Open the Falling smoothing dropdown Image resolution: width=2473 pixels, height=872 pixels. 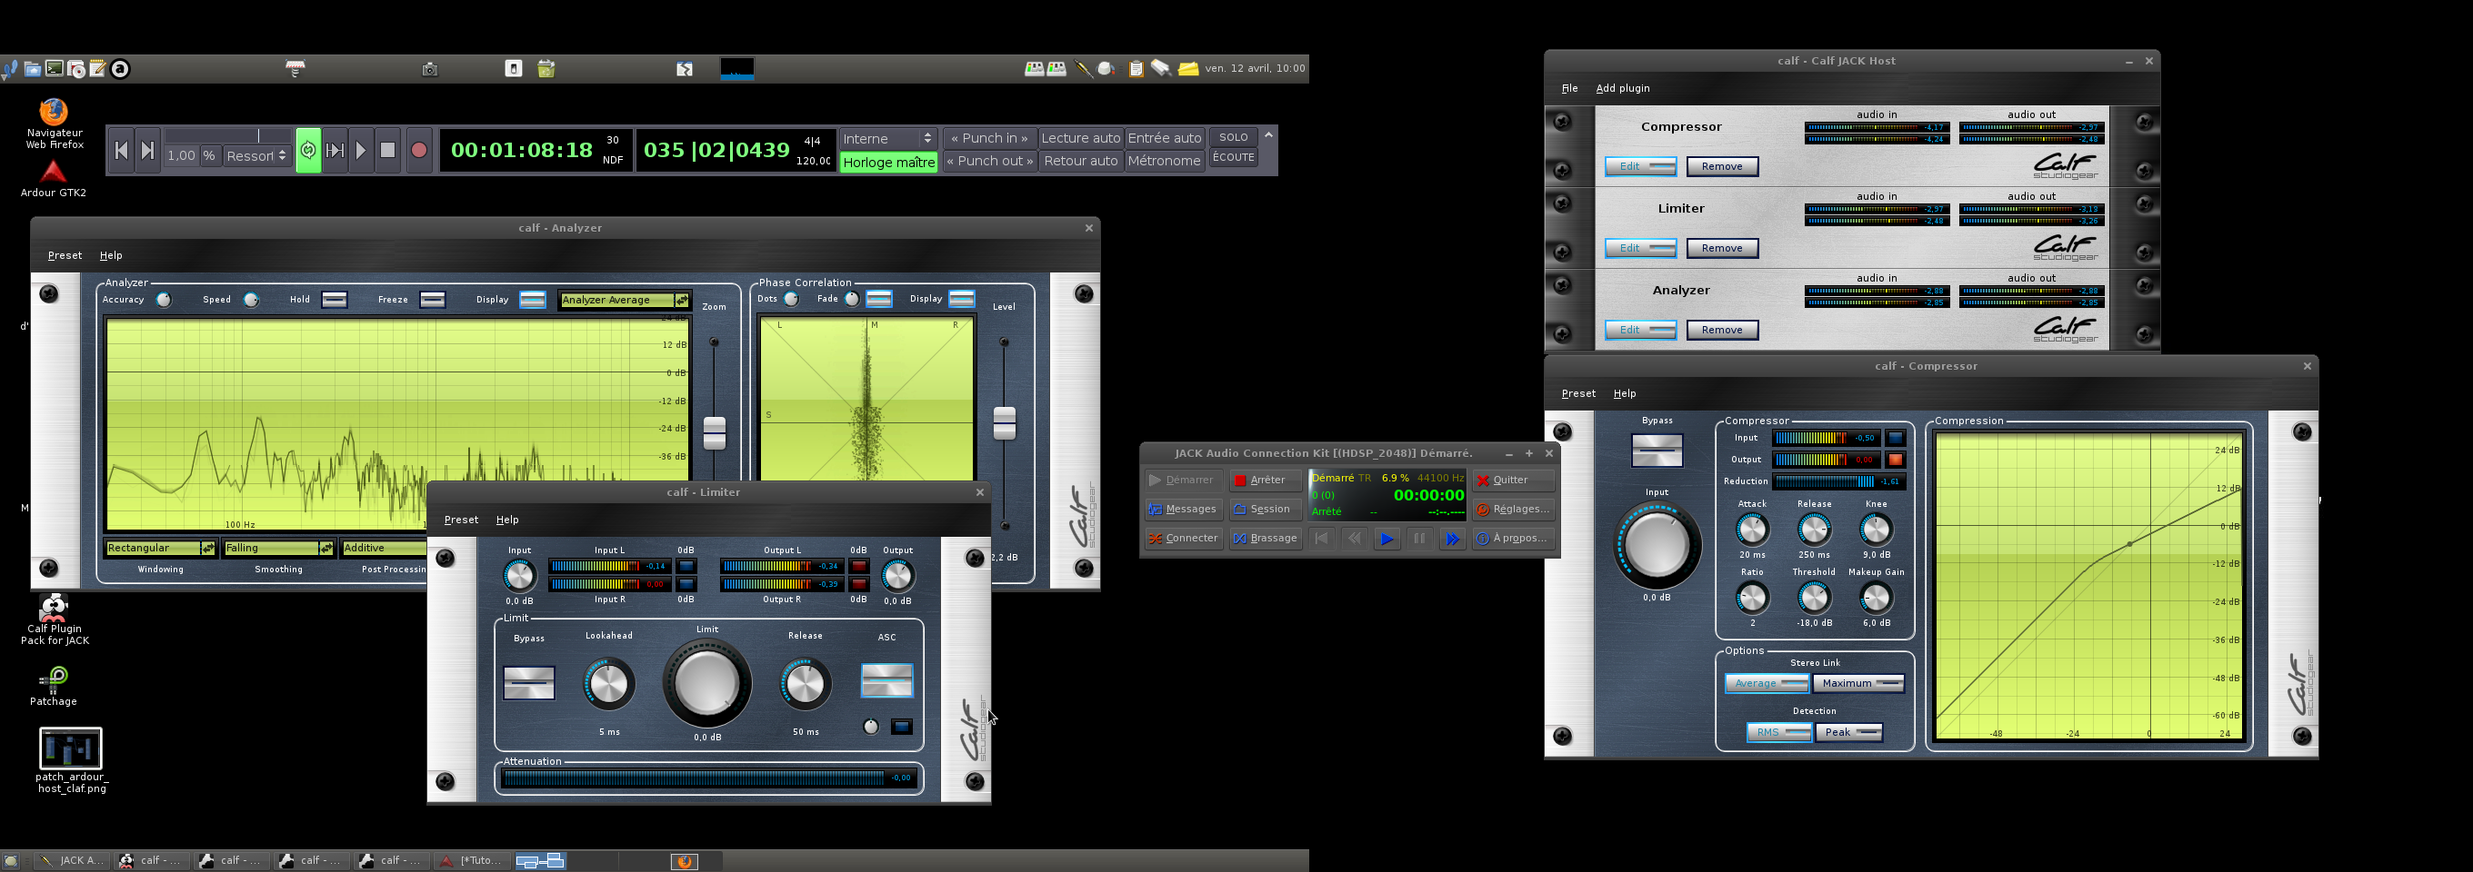[x=278, y=548]
